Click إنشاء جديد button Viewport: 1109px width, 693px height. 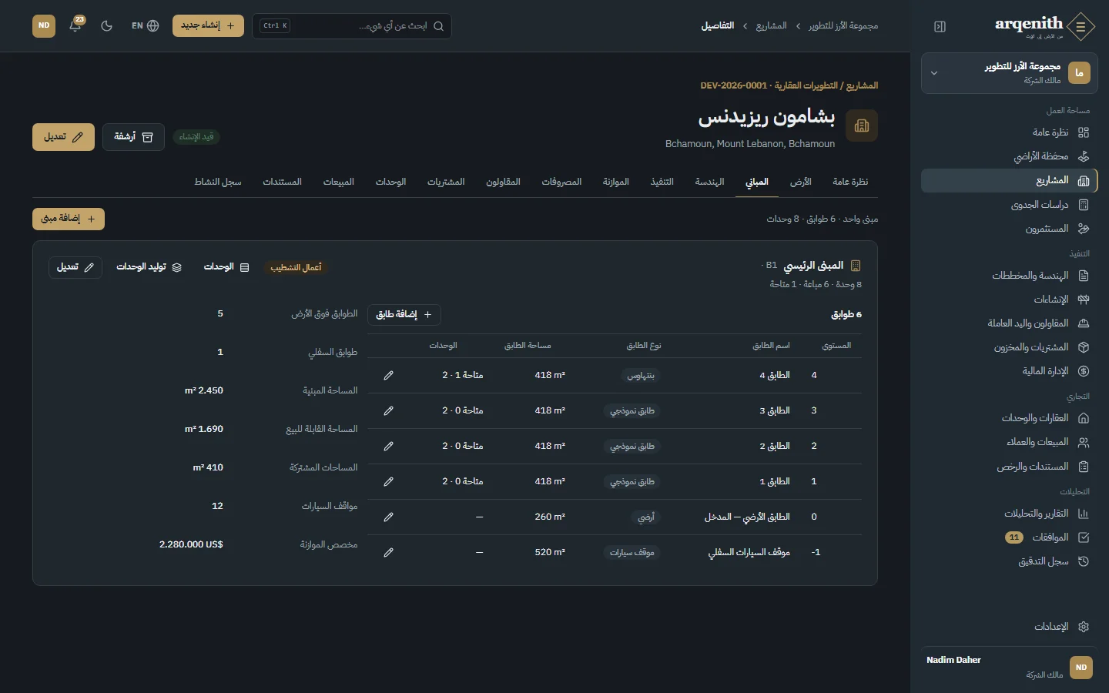208,25
